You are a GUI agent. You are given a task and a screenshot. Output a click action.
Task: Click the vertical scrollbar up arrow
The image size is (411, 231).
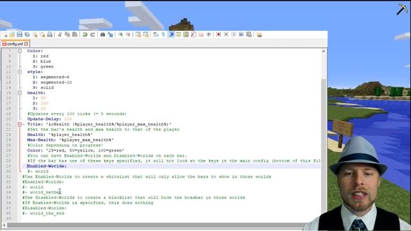click(324, 51)
